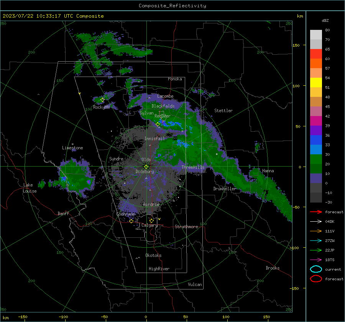
Task: Click the Cochrane town label
Action: tap(125, 214)
